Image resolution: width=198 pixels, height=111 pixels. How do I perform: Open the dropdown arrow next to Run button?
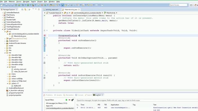[30, 5]
